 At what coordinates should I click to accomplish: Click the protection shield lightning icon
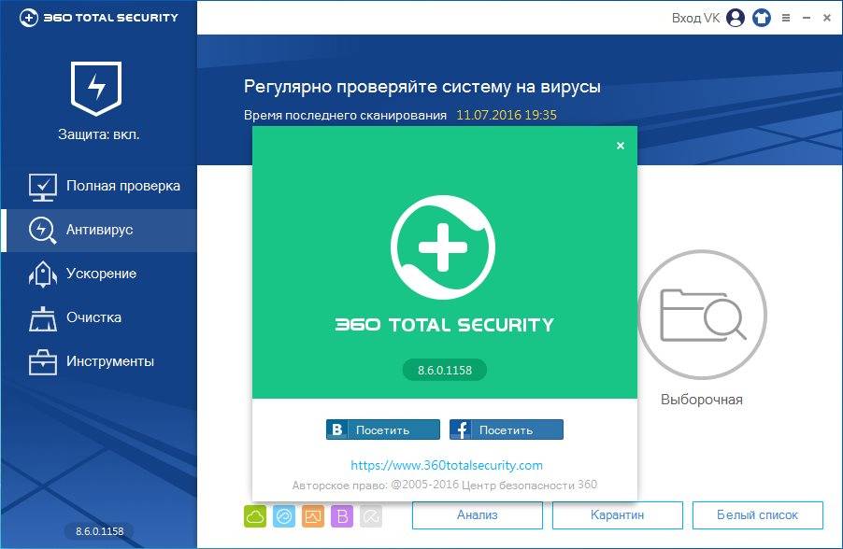coord(96,89)
